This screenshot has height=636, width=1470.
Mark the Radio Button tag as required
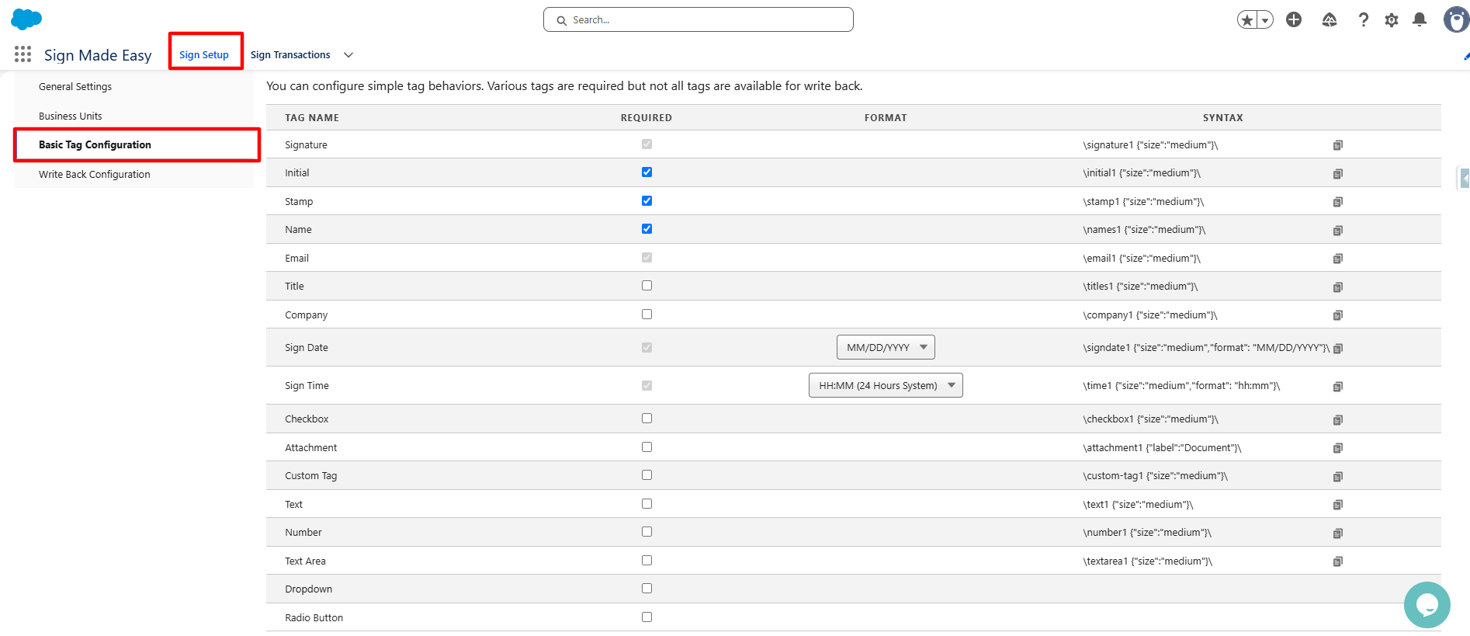tap(647, 617)
